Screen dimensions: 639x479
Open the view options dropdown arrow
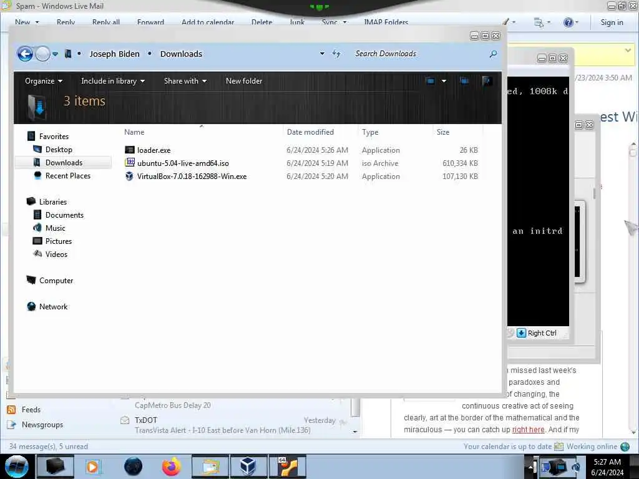tap(444, 81)
